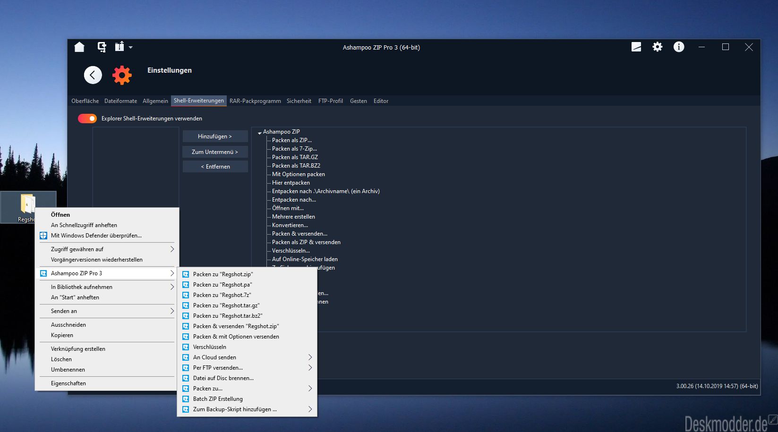This screenshot has width=778, height=432.
Task: Expand the Packen zu... submenu arrow
Action: point(310,389)
